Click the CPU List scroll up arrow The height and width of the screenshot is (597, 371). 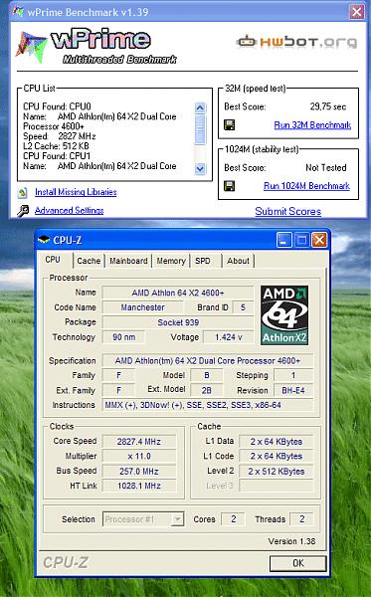coord(200,107)
